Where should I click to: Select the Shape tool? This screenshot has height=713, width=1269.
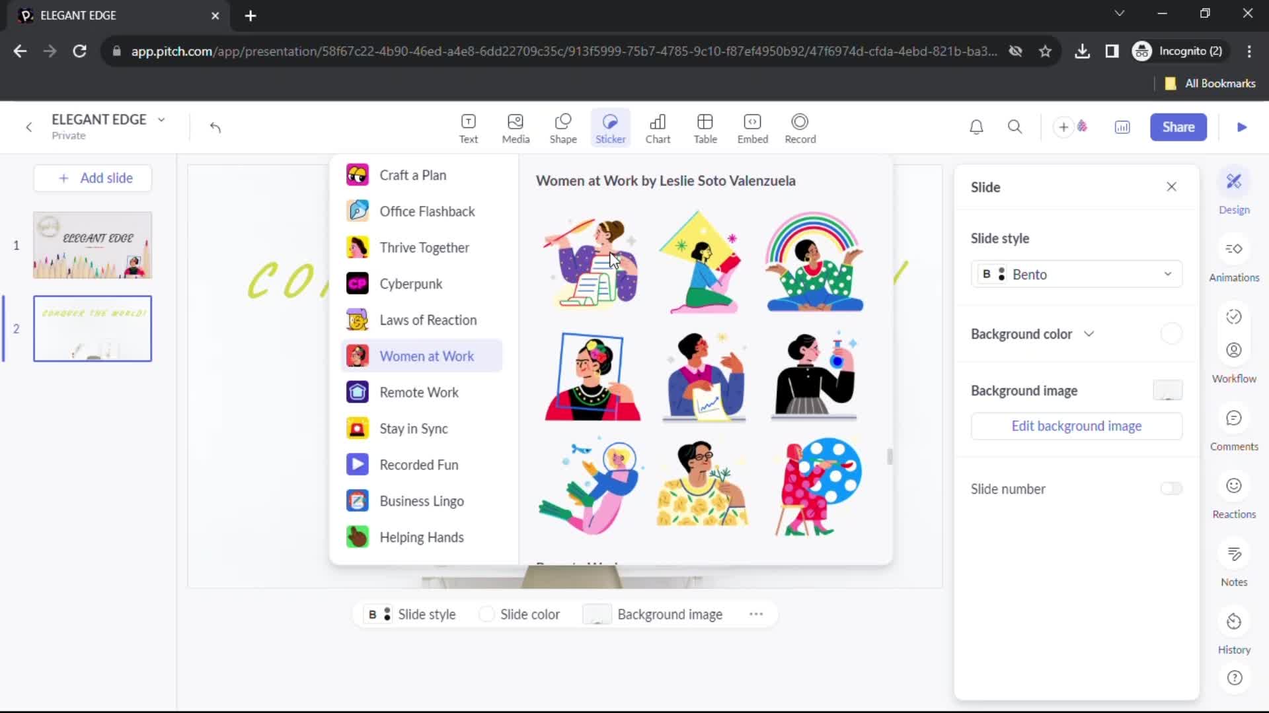(564, 126)
